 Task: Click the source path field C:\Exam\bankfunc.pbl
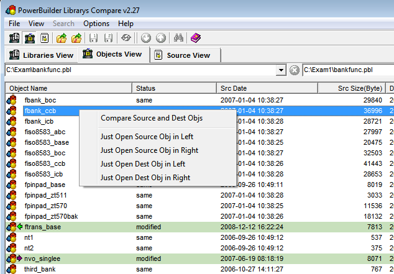pos(140,70)
